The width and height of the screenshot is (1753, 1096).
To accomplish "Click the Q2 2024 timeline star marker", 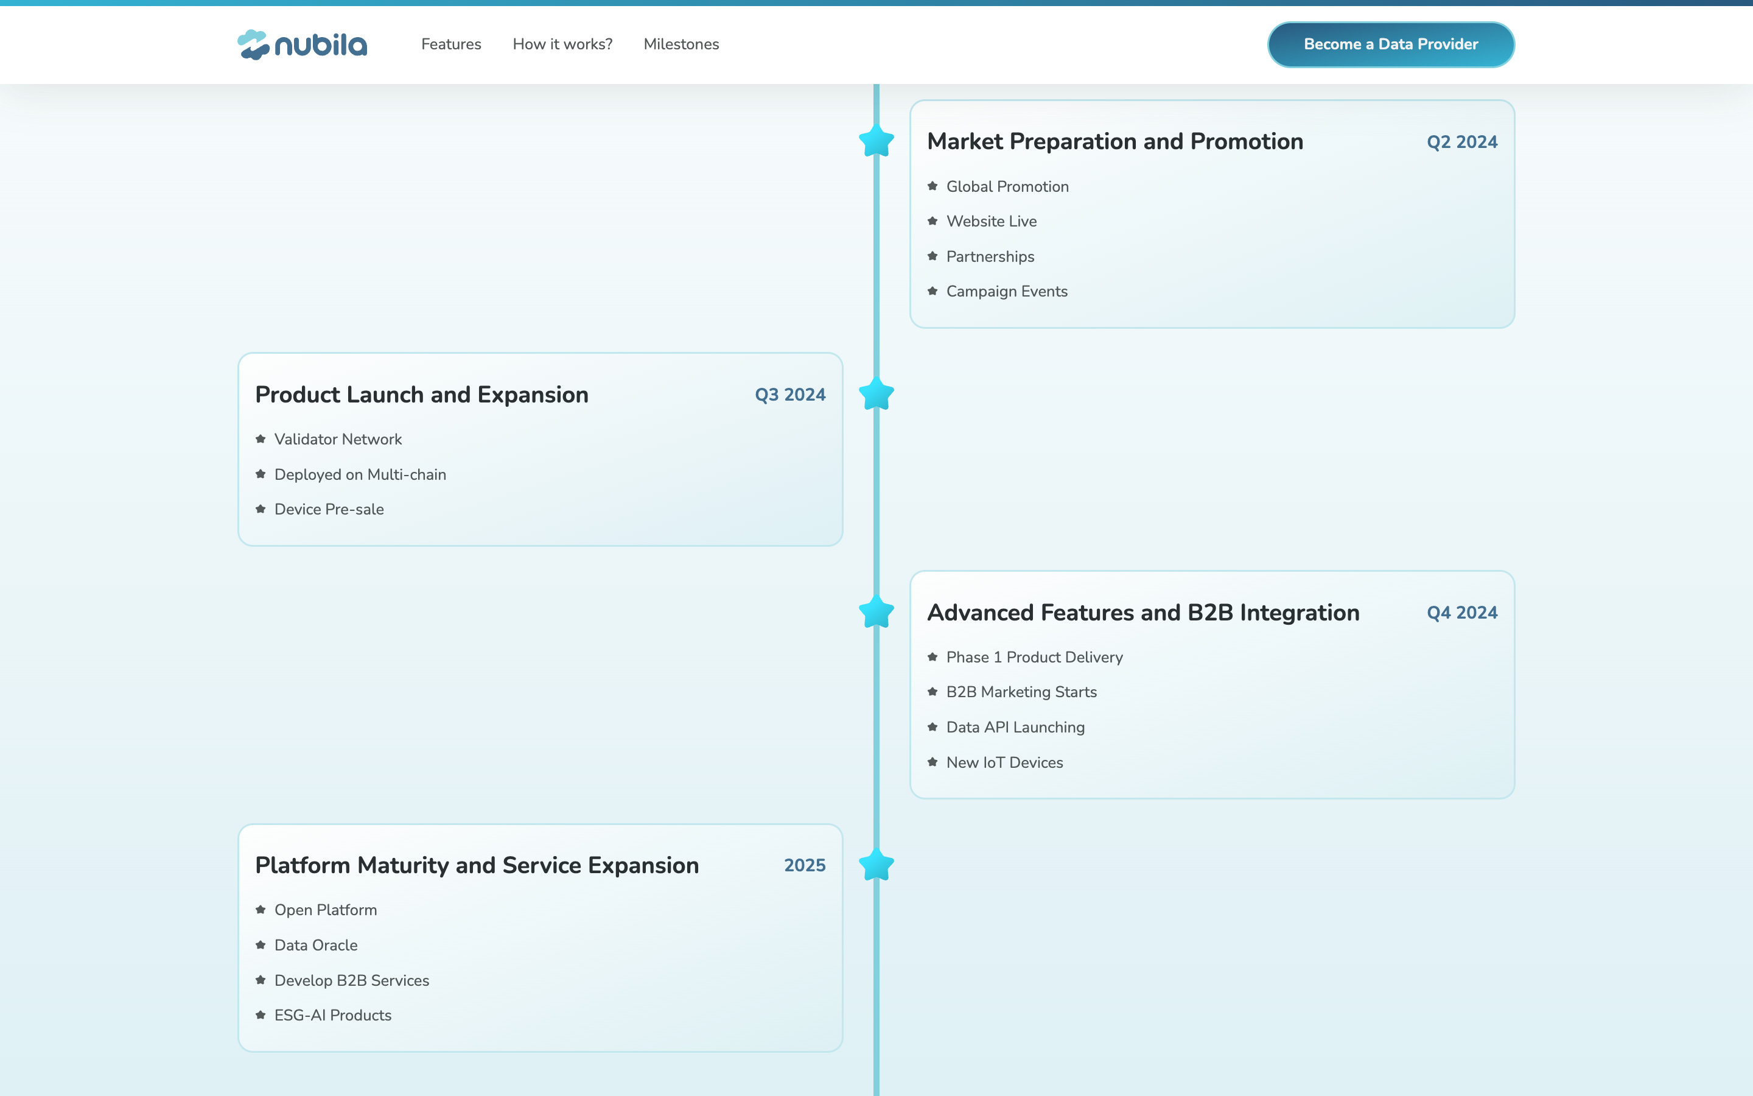I will click(x=876, y=141).
